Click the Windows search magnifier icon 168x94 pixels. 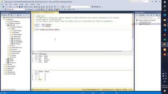tap(165, 6)
